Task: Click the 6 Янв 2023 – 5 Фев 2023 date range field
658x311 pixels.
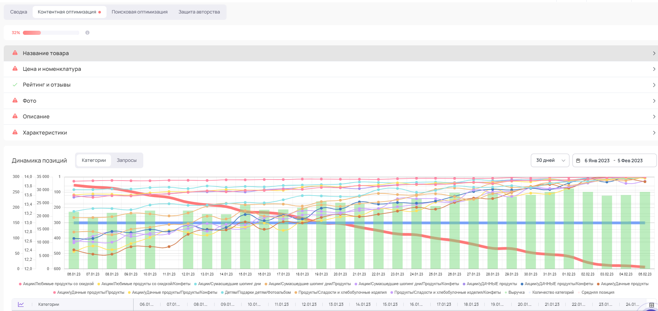Action: coord(614,160)
